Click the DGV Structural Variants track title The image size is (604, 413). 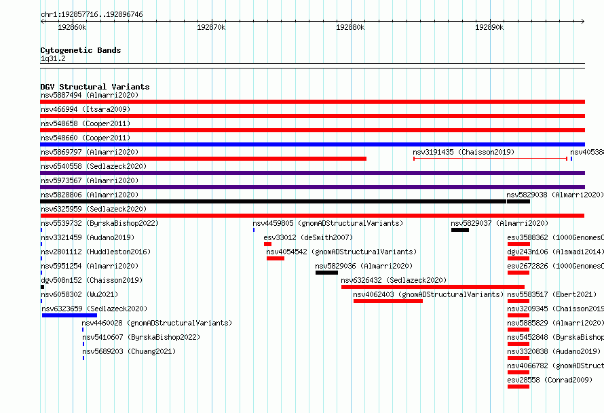(x=95, y=87)
